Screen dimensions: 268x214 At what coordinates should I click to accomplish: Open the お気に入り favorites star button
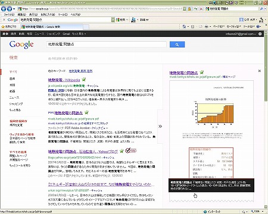(9, 27)
